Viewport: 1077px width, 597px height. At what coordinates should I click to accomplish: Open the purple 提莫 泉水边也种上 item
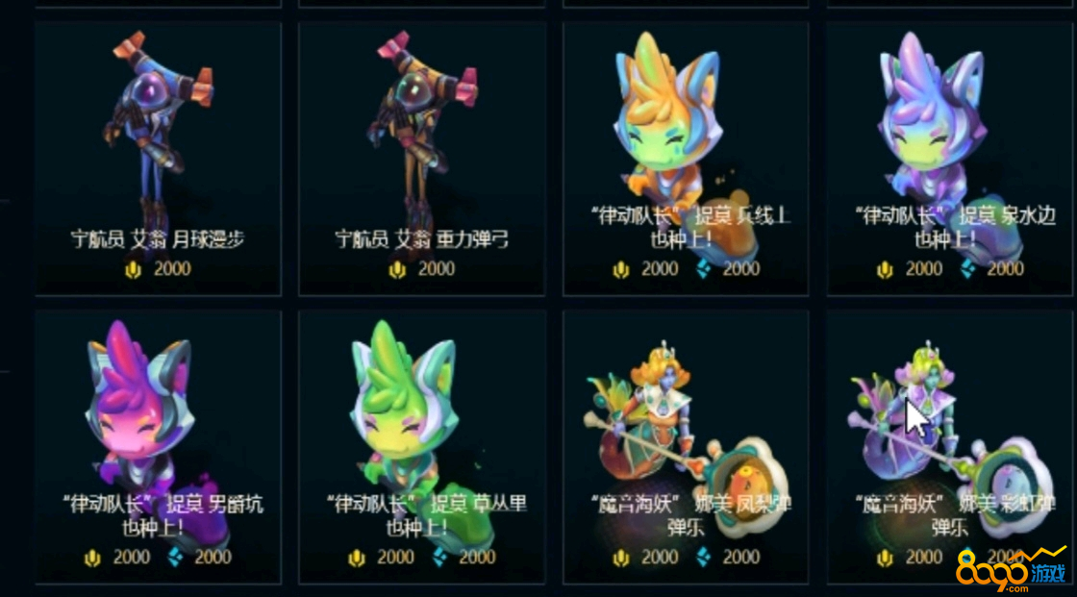coord(950,159)
